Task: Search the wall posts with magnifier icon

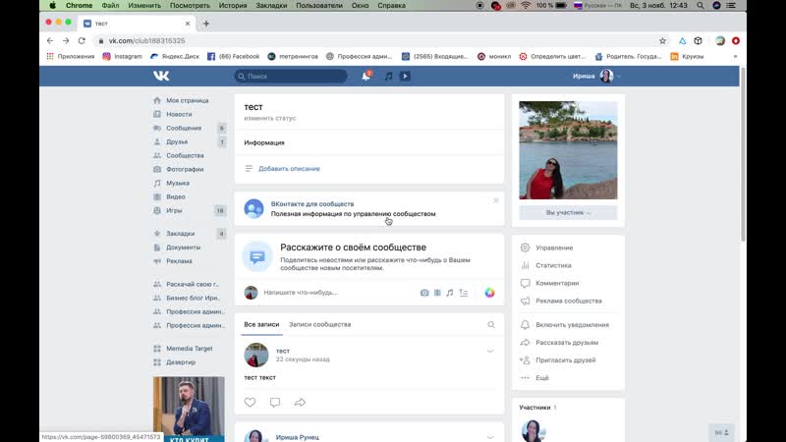Action: (491, 325)
